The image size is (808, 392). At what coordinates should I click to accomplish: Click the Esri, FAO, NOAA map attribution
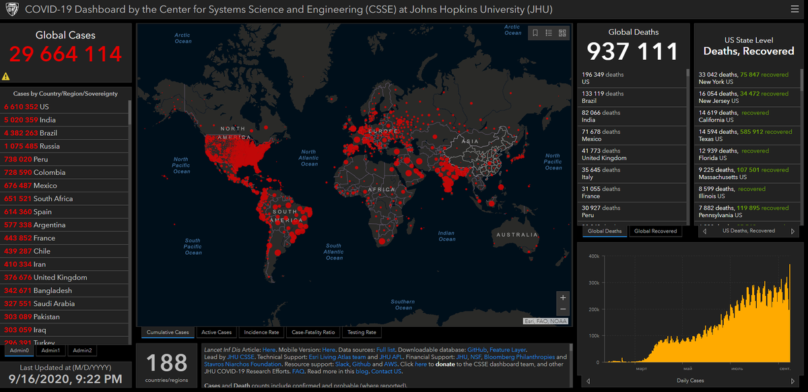545,321
